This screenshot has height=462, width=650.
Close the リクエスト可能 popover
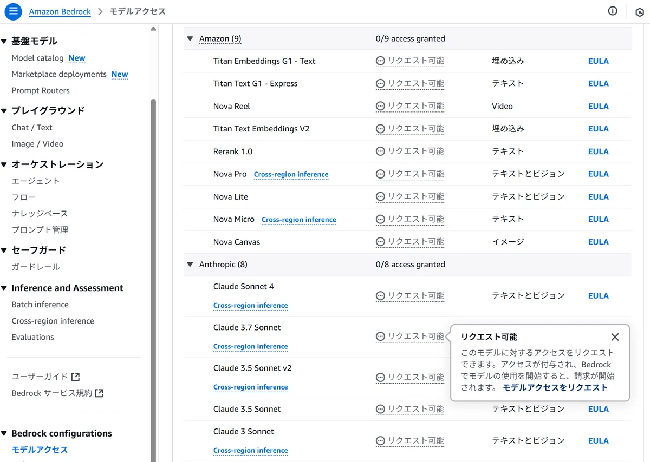pos(615,337)
